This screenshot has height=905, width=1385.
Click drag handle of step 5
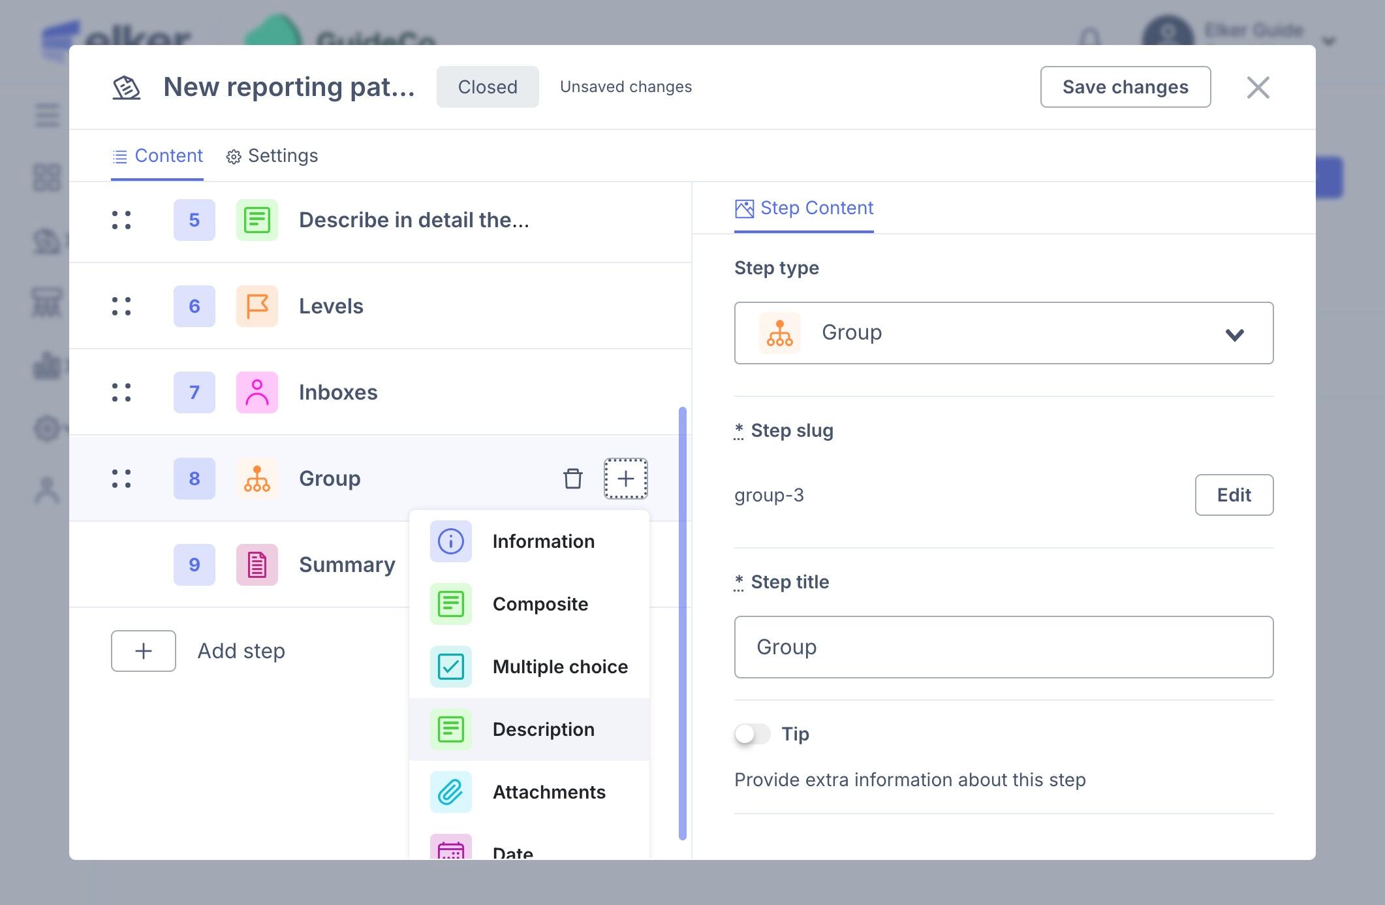tap(121, 220)
